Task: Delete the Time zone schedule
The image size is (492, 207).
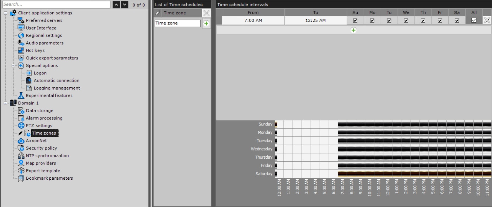Action: pyautogui.click(x=206, y=13)
